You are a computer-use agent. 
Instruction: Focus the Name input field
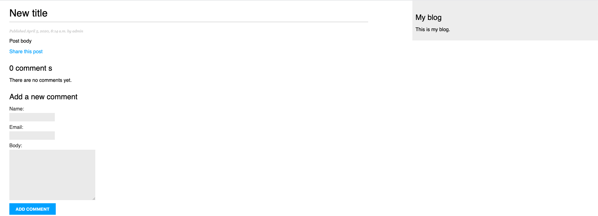[x=32, y=117]
